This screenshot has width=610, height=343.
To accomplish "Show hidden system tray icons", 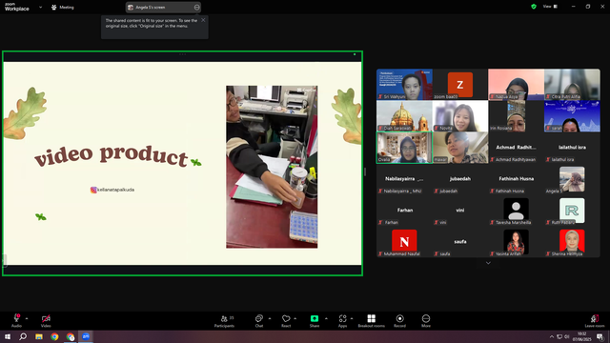I will click(552, 336).
